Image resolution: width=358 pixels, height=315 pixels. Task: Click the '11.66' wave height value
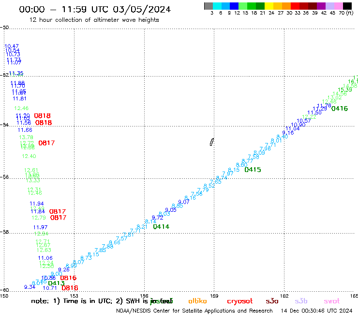pyautogui.click(x=25, y=130)
